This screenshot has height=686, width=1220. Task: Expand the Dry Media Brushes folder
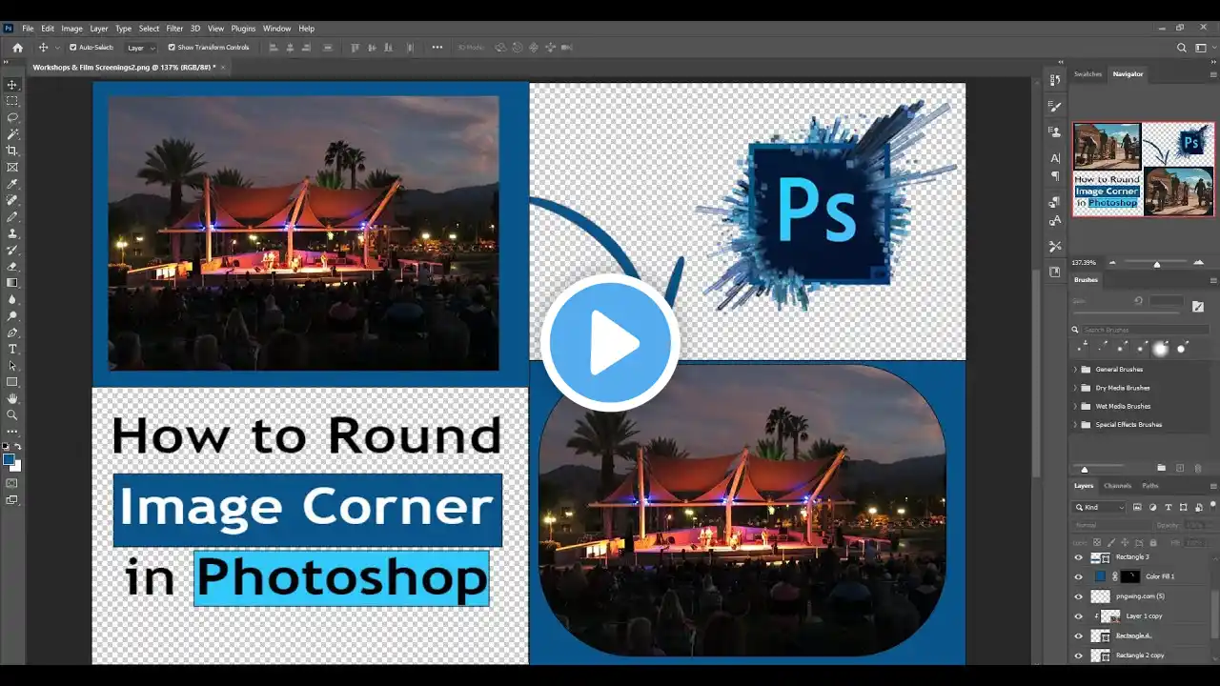(1076, 388)
